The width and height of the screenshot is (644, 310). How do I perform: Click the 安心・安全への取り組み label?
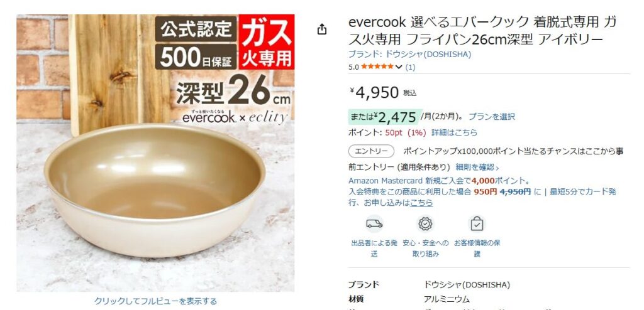tap(426, 249)
